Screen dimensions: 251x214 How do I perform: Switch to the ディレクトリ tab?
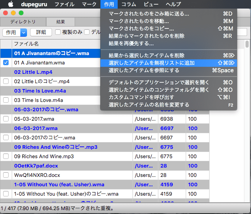click(x=23, y=22)
